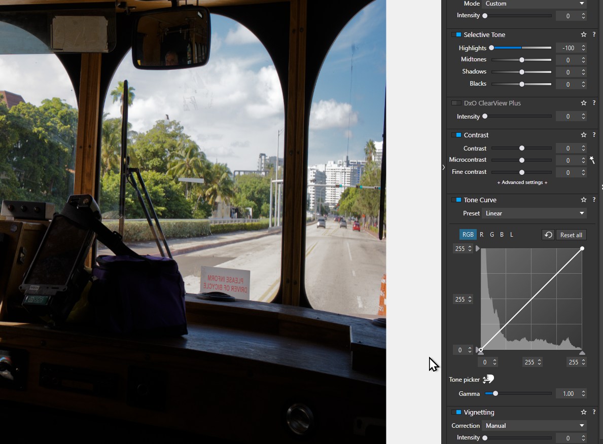
Task: Click the Gamma slider handle
Action: (x=495, y=394)
